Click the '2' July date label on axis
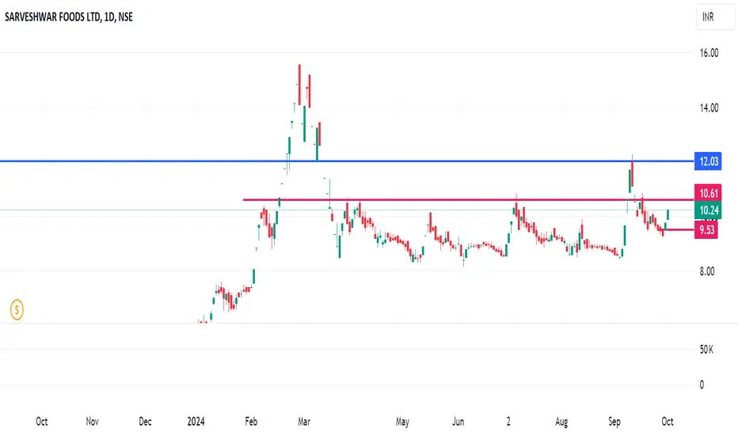 [x=508, y=422]
